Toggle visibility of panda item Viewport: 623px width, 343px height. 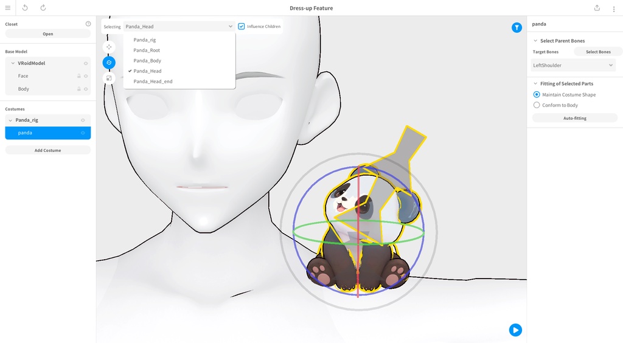tap(83, 133)
